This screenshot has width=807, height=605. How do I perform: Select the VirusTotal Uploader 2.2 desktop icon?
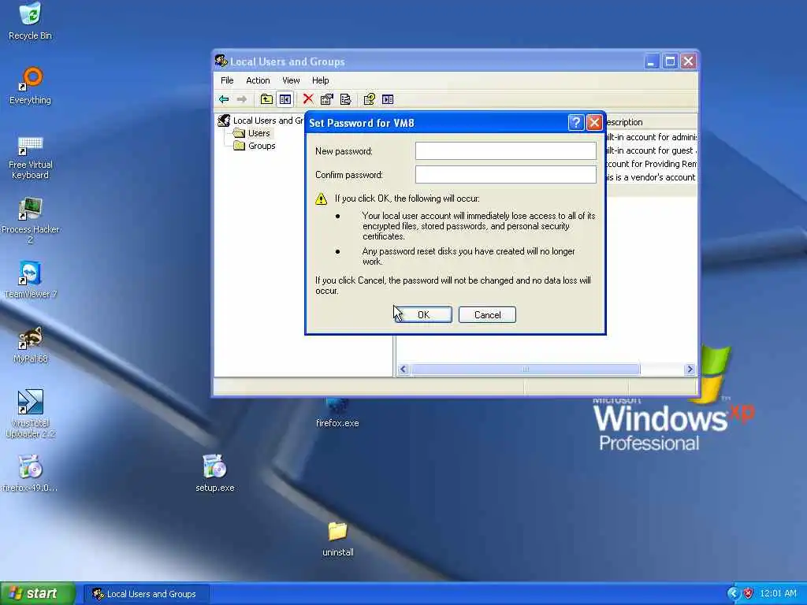30,414
